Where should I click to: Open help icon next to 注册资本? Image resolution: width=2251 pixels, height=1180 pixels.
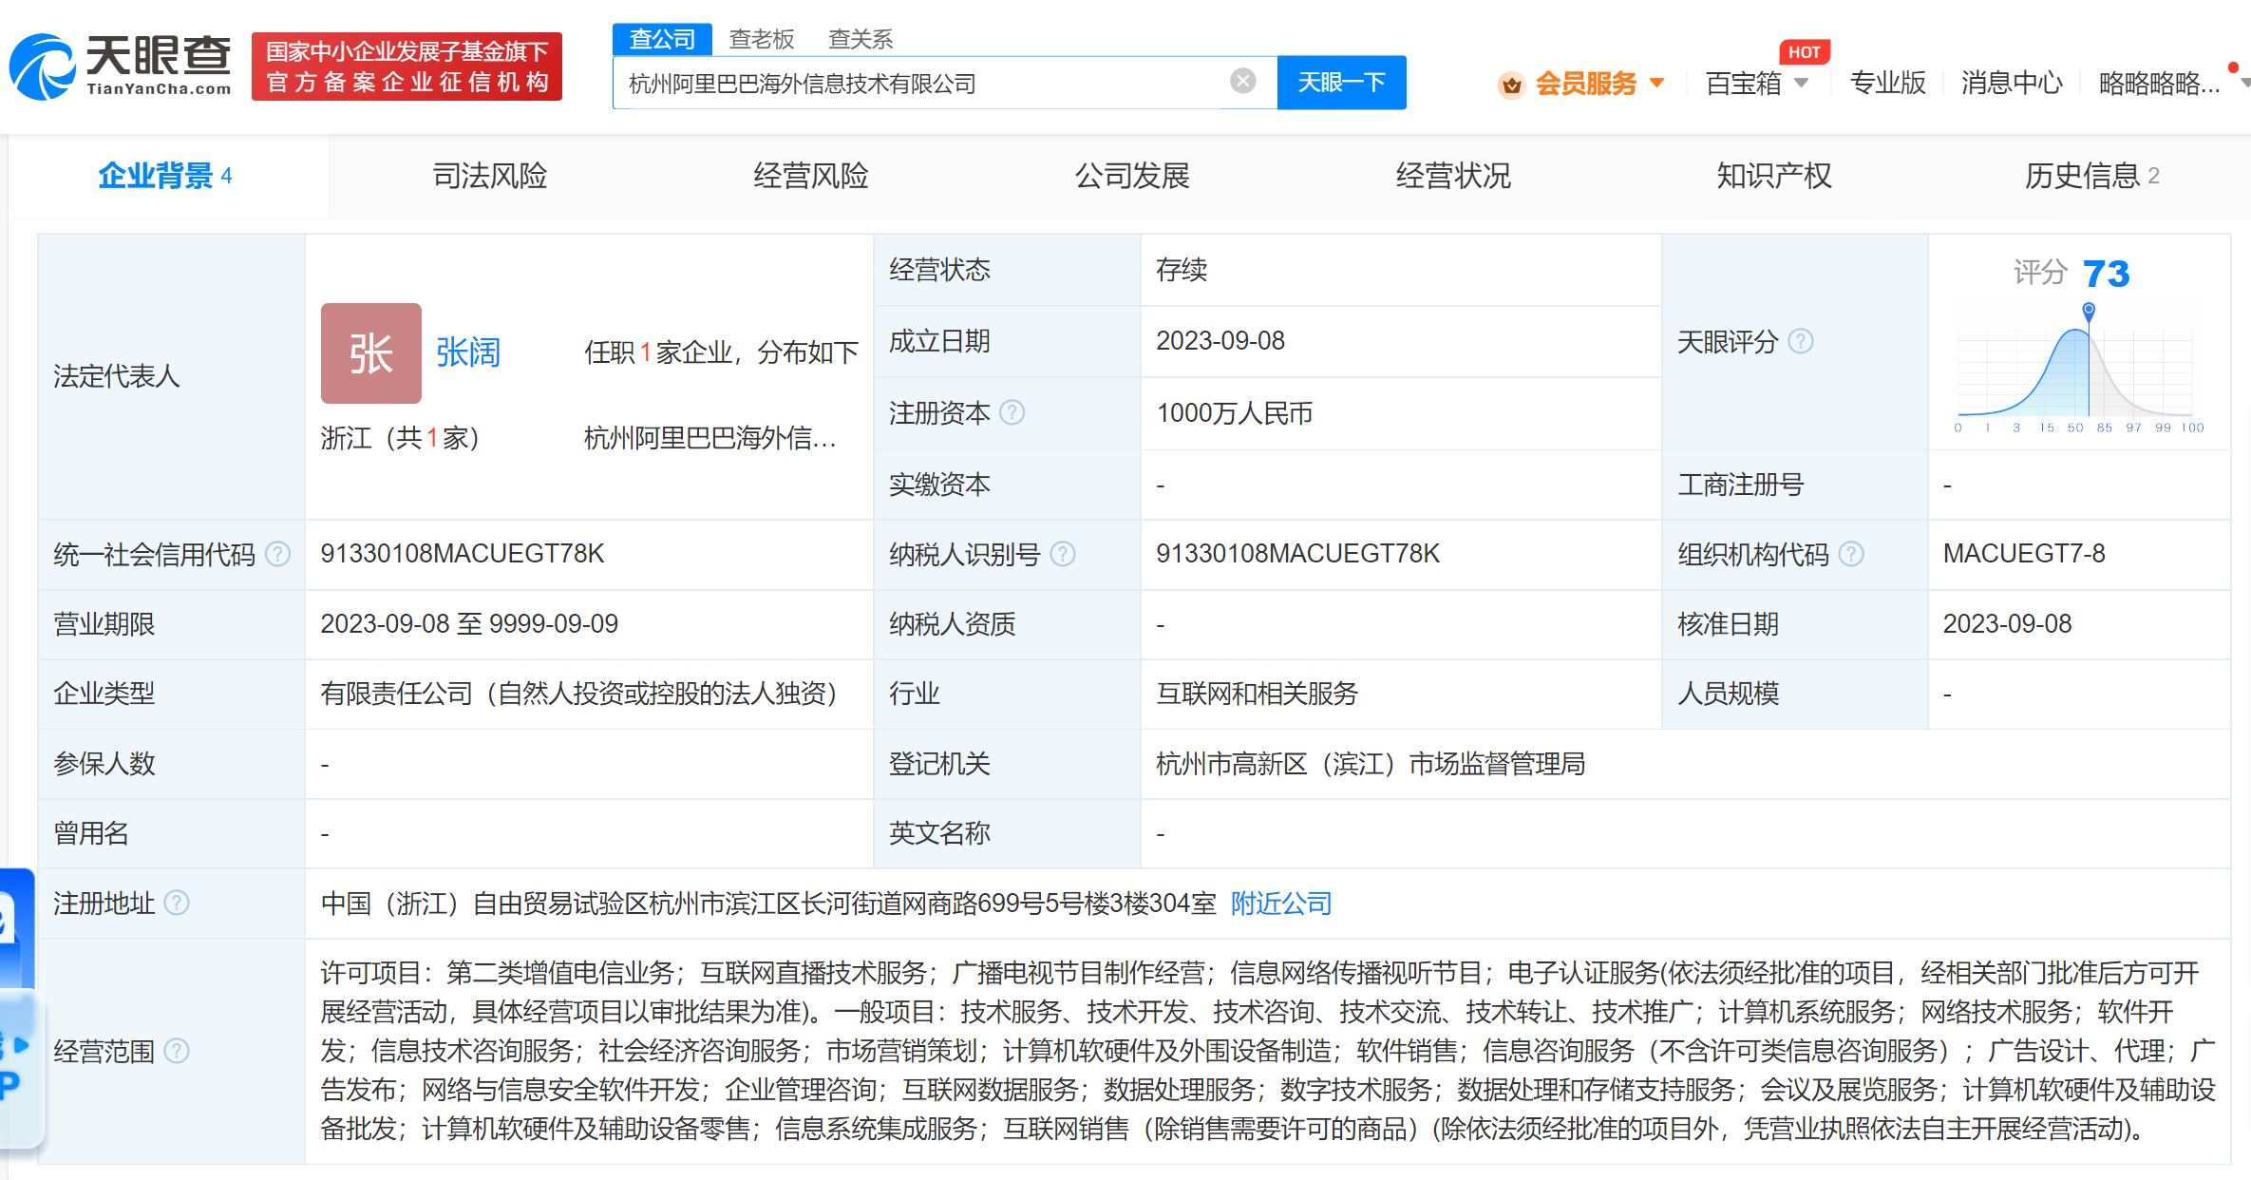coord(1012,413)
